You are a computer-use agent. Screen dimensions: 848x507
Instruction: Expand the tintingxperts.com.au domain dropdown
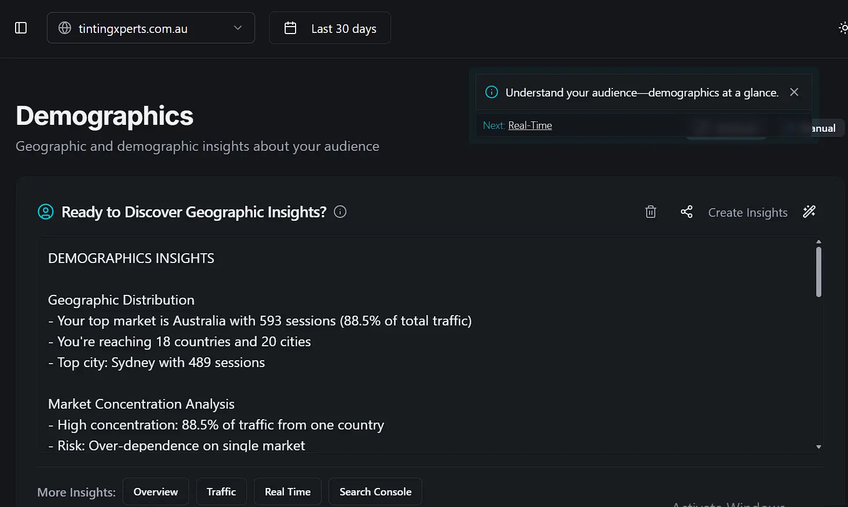coord(150,28)
